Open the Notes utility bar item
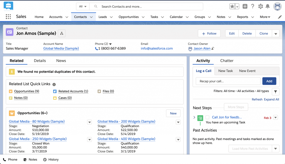 (30, 160)
